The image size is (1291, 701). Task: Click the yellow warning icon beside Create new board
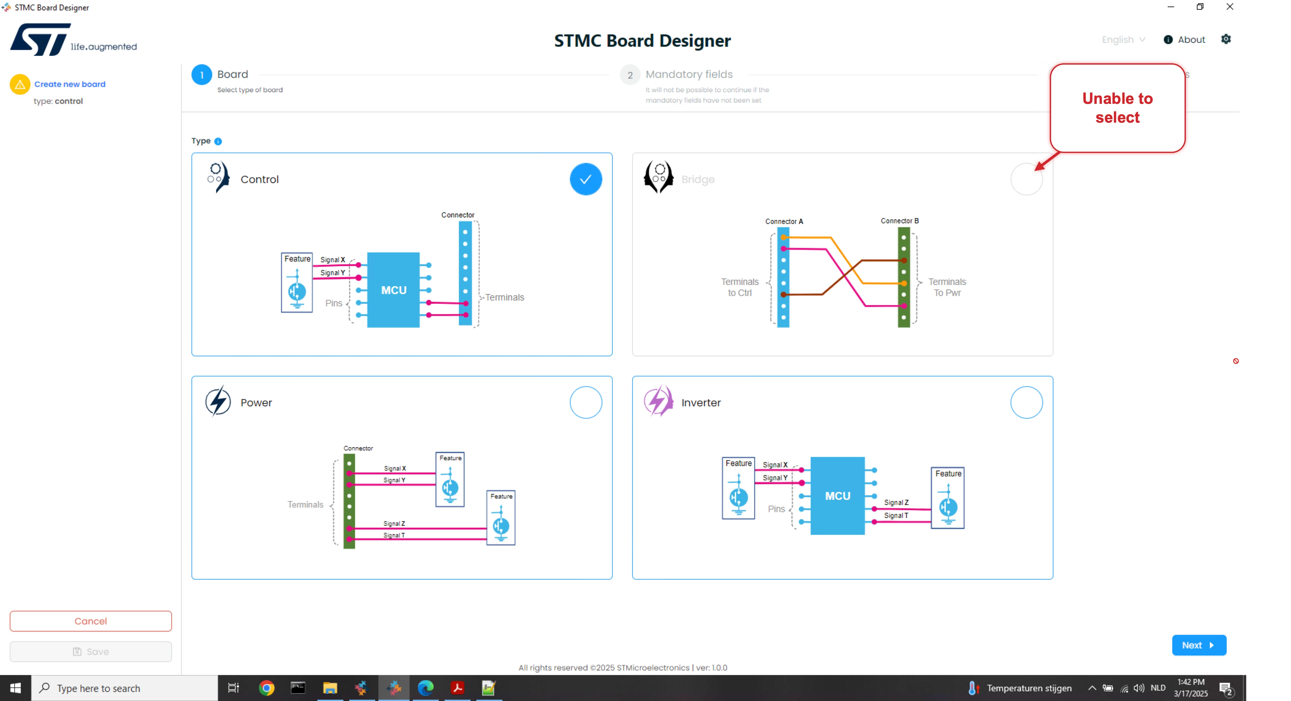(20, 84)
